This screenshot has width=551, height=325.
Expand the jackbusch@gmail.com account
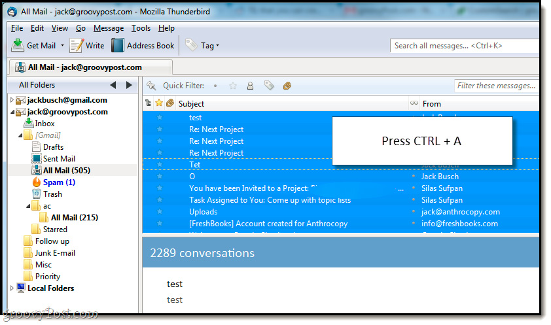(12, 100)
